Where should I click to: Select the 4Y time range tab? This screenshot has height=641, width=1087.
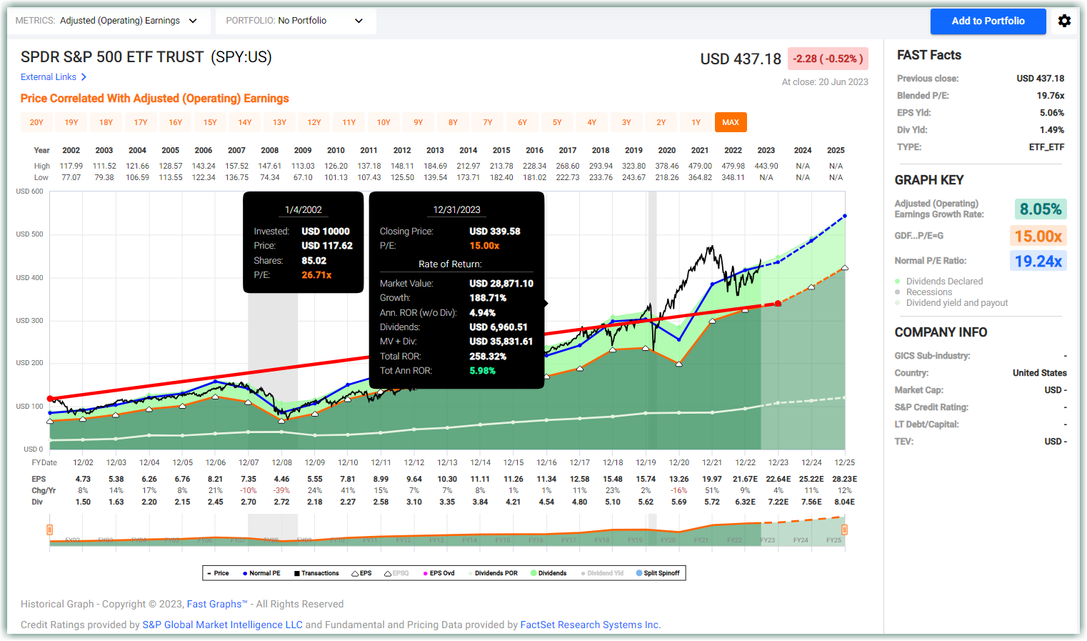[592, 123]
